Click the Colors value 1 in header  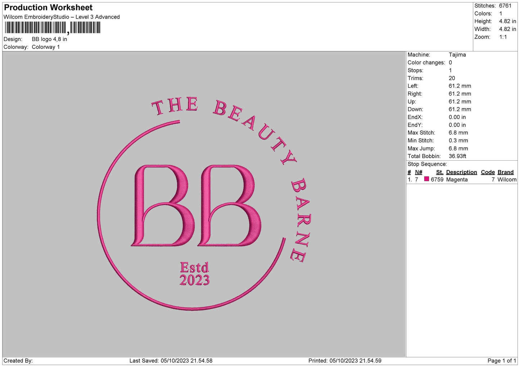[501, 14]
